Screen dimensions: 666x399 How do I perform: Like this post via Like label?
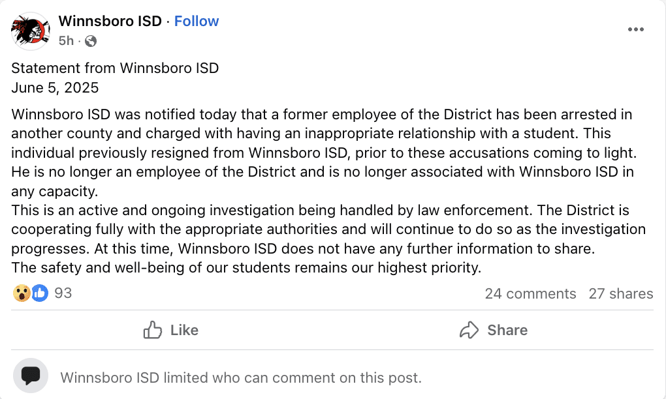point(184,331)
